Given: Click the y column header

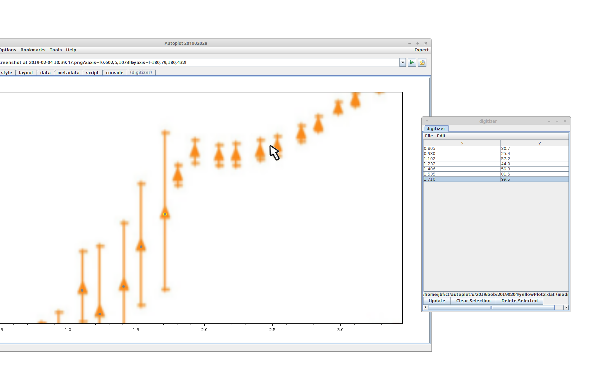Looking at the screenshot, I should pyautogui.click(x=535, y=143).
